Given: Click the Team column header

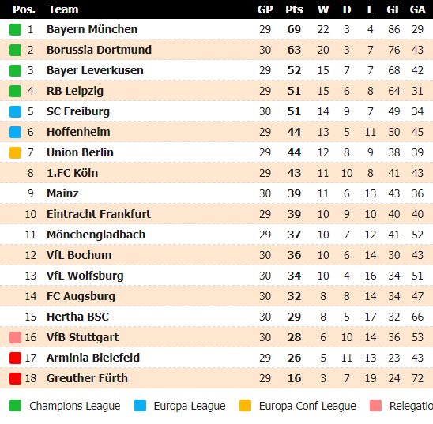Looking at the screenshot, I should [x=63, y=9].
